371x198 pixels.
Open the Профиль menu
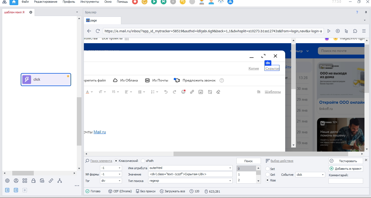pyautogui.click(x=69, y=2)
